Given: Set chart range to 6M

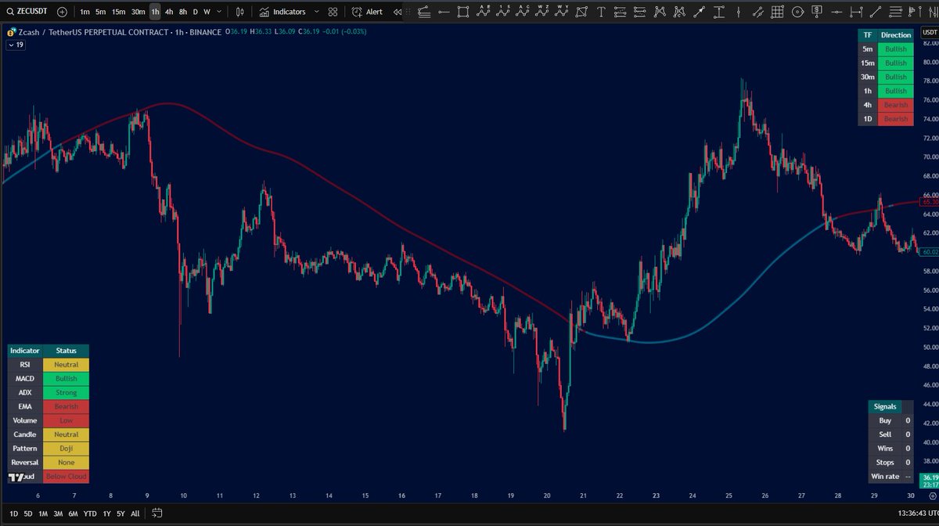Looking at the screenshot, I should [74, 513].
